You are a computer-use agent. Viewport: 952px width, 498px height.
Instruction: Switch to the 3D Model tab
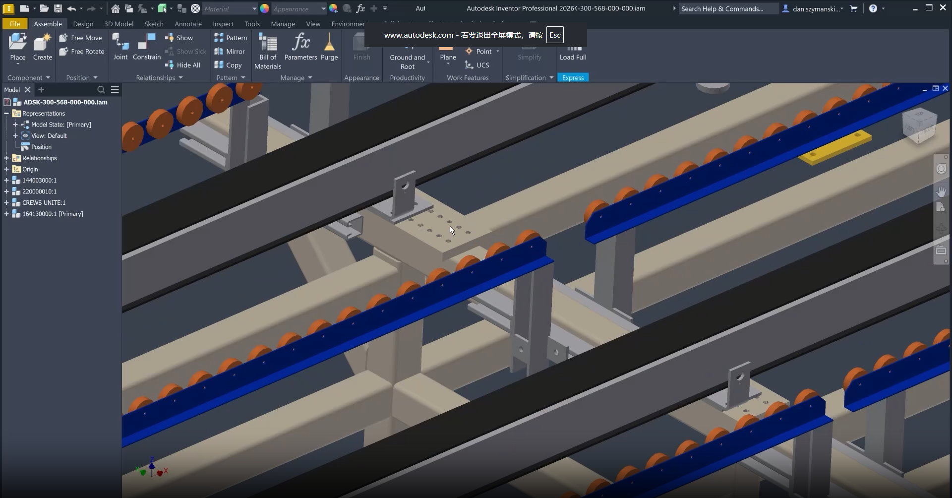(119, 24)
